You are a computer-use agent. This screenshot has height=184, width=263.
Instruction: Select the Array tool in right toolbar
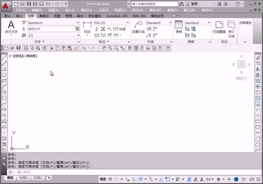[x=258, y=81]
